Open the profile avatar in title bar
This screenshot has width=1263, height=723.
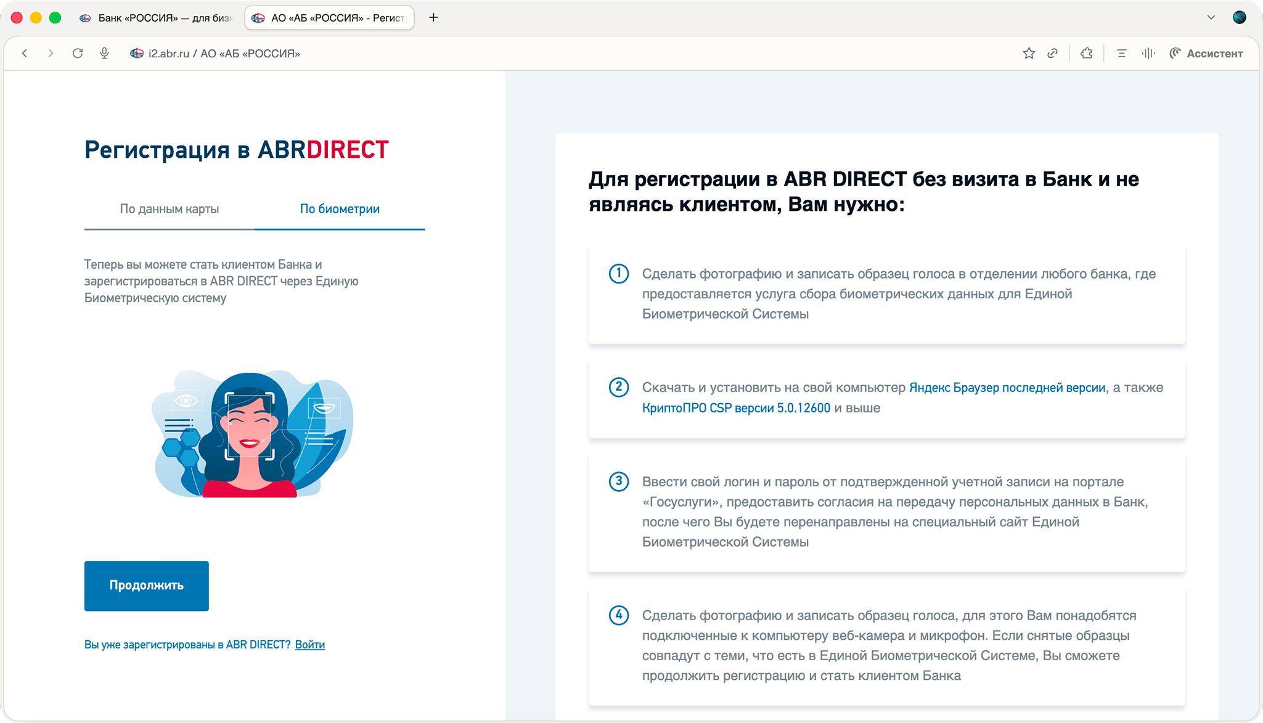click(1240, 17)
